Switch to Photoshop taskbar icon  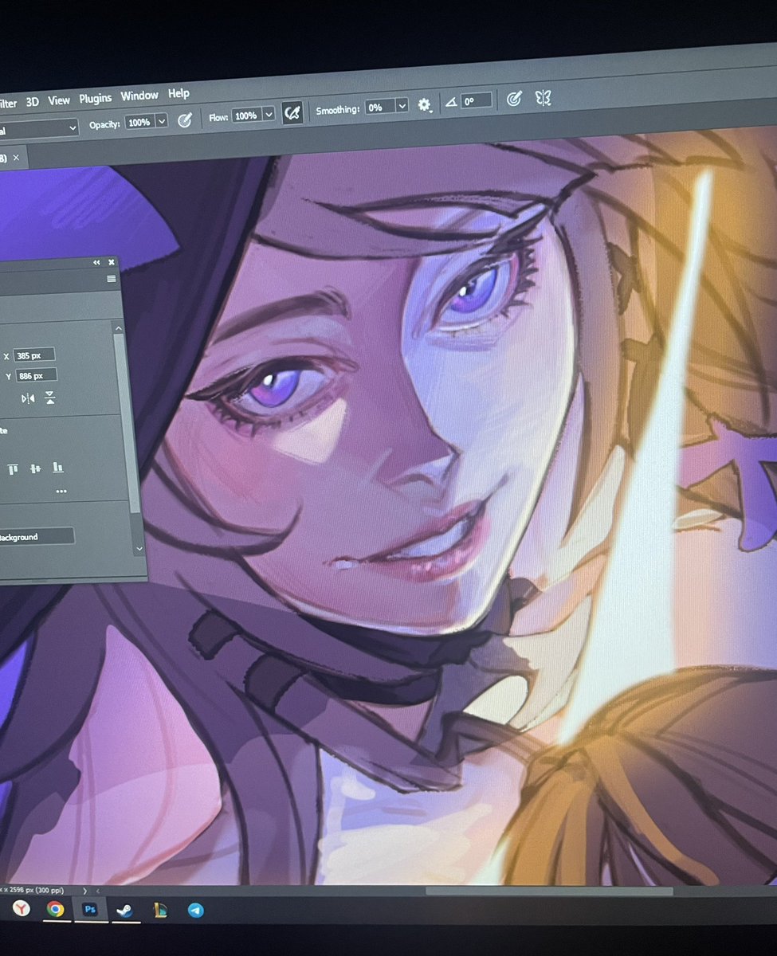pos(90,909)
